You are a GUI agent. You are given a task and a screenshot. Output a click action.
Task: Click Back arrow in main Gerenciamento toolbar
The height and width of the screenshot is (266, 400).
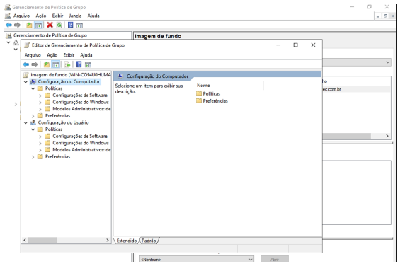point(8,25)
